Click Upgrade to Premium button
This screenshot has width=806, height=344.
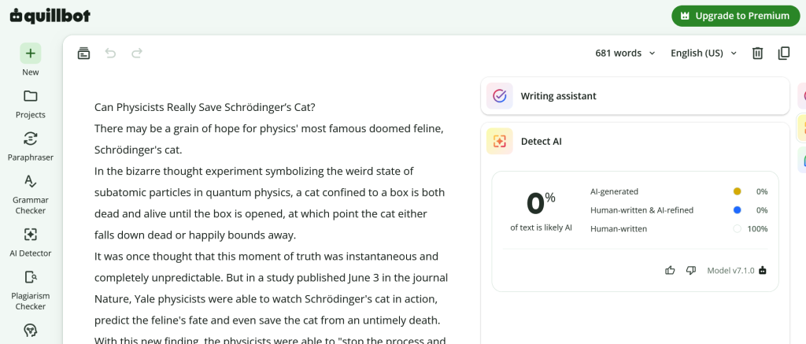coord(736,16)
